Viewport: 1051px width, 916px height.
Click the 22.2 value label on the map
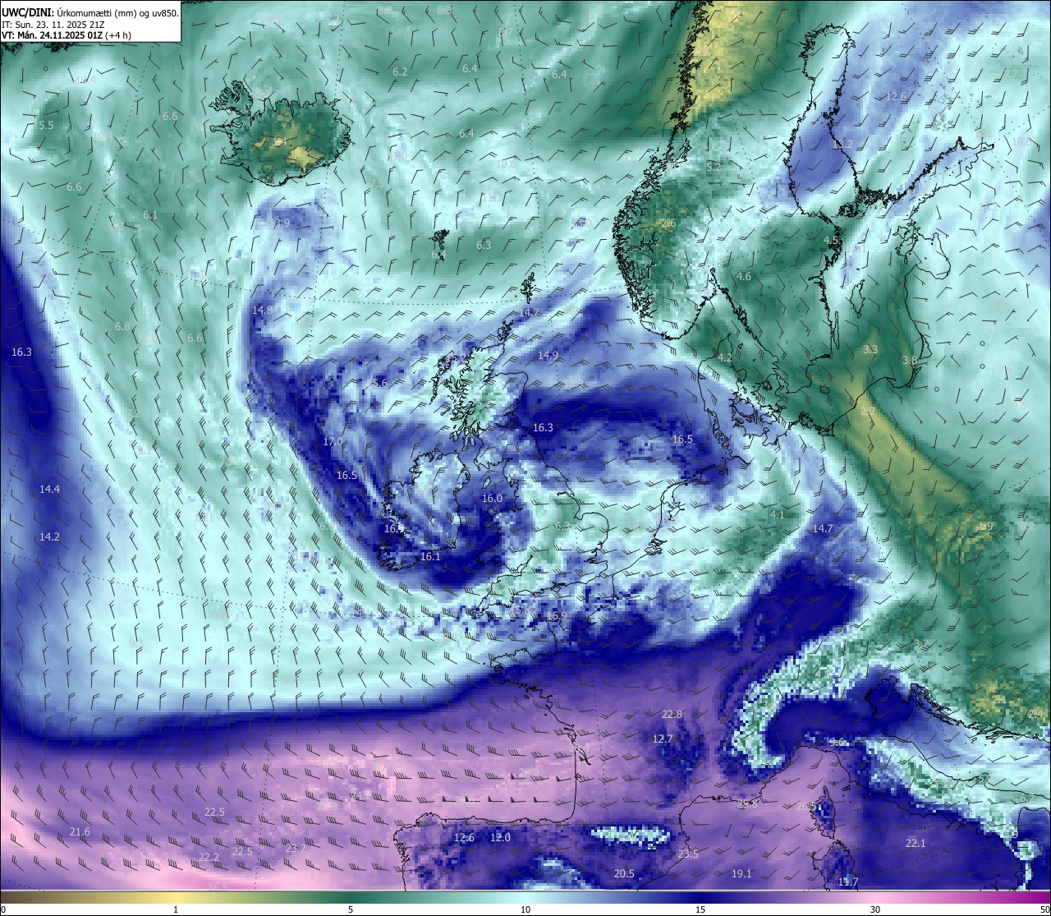coord(209,857)
